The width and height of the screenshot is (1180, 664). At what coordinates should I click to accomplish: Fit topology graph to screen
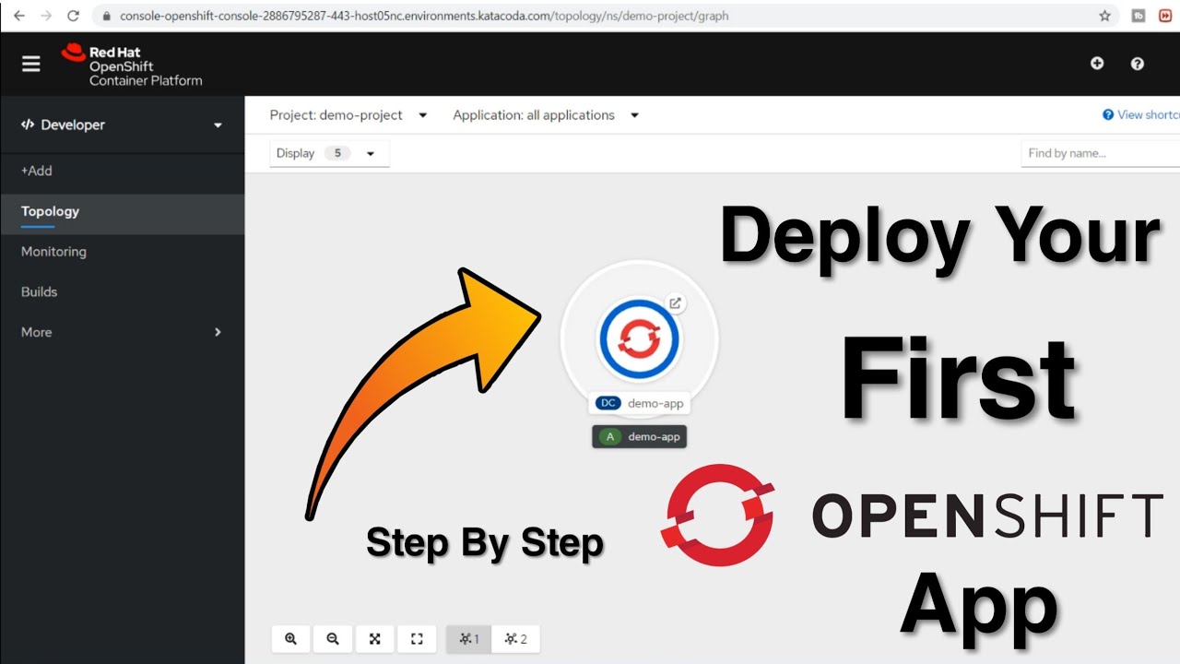(375, 639)
